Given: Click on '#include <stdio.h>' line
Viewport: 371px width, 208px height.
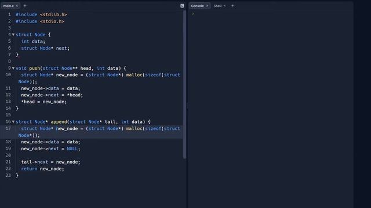Looking at the screenshot, I should [x=40, y=21].
